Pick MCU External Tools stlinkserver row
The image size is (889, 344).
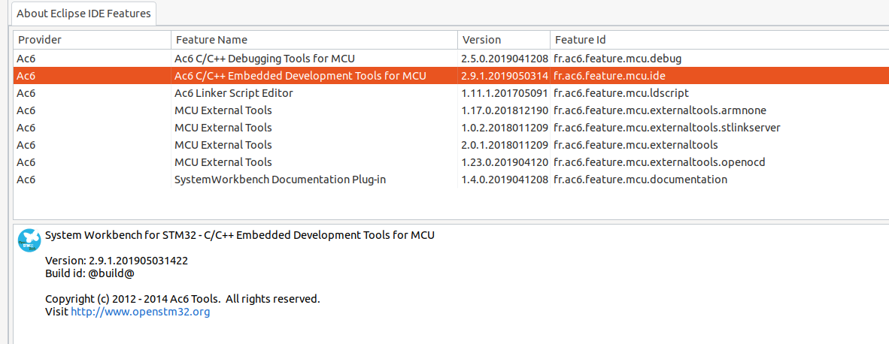(223, 128)
